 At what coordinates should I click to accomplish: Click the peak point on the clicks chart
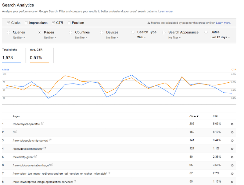[132, 75]
